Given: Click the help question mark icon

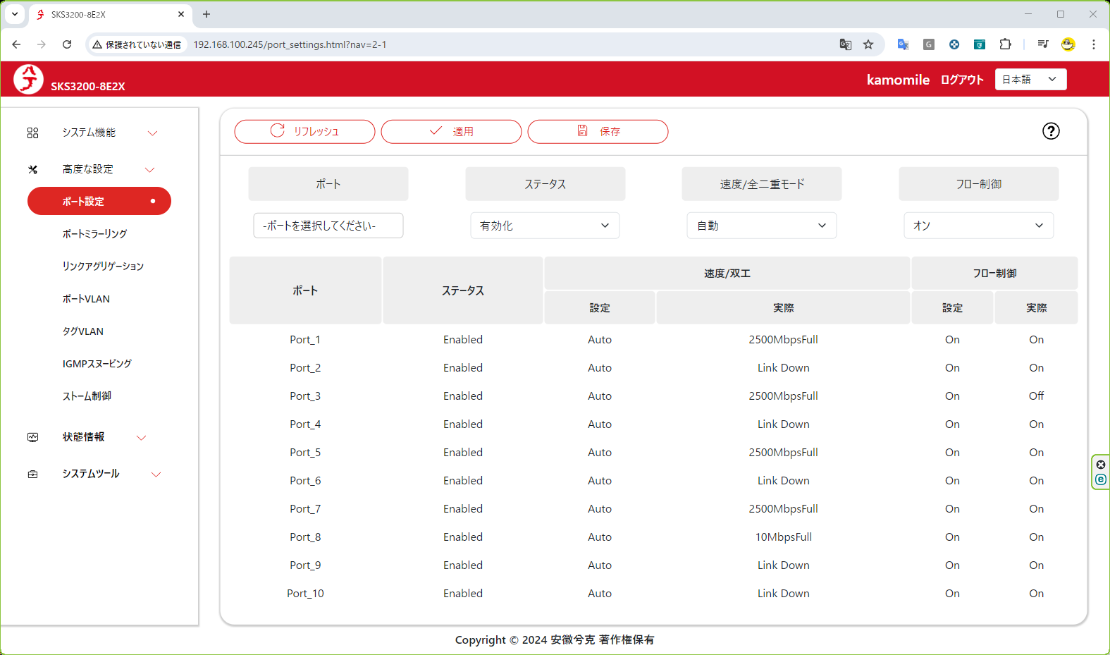Looking at the screenshot, I should (x=1051, y=131).
